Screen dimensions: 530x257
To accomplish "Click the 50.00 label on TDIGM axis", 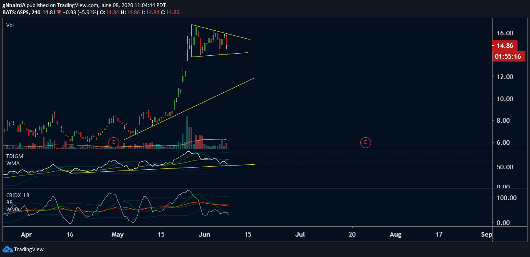I will (505, 167).
